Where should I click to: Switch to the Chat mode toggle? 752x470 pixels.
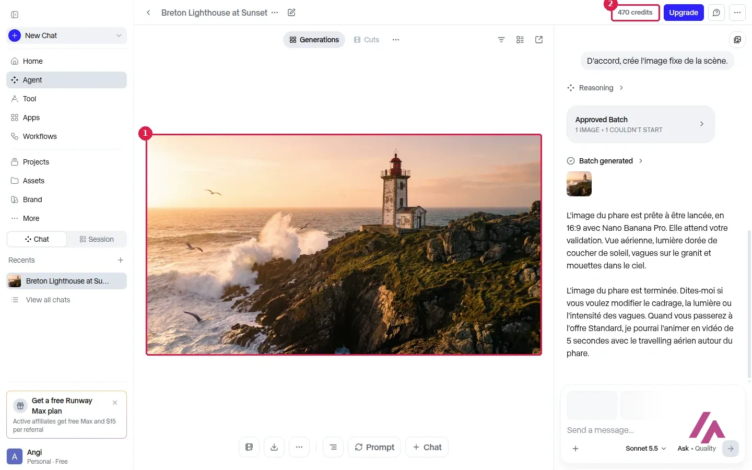37,239
